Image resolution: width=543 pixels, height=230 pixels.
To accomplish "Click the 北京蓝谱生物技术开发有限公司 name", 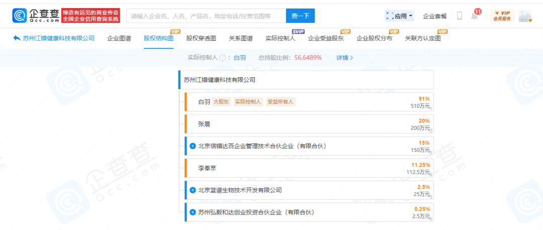I will (x=240, y=190).
